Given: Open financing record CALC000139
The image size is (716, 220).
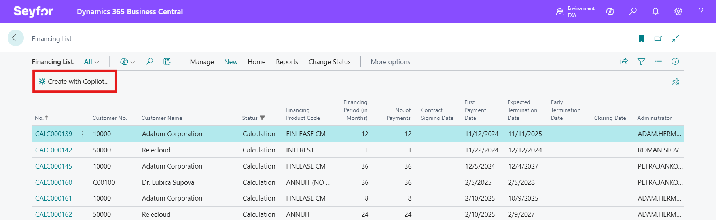Looking at the screenshot, I should tap(54, 134).
